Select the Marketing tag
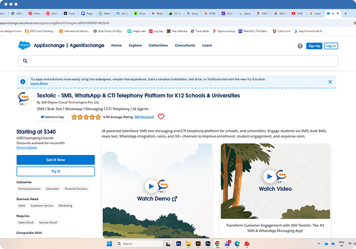The image size is (356, 249). tap(65, 205)
